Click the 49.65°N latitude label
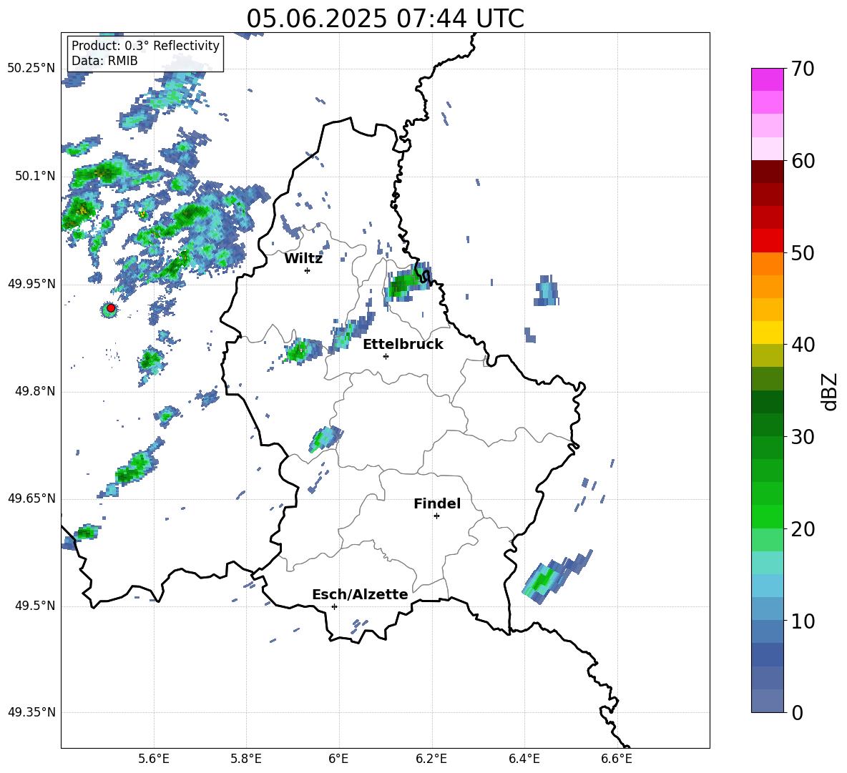The image size is (847, 773). click(x=31, y=498)
